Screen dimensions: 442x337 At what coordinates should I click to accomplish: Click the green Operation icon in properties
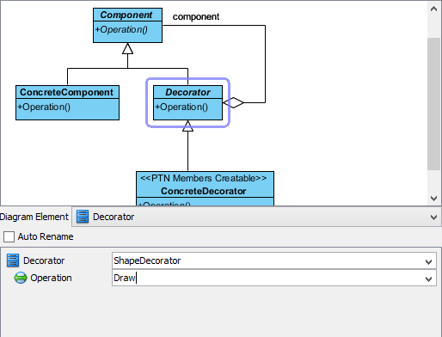point(21,278)
